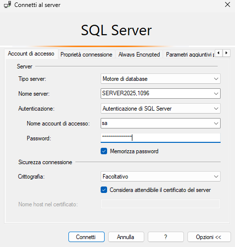Screen dimensions: 235x247
Task: Switch to Proprietà connessione tab
Action: point(86,55)
